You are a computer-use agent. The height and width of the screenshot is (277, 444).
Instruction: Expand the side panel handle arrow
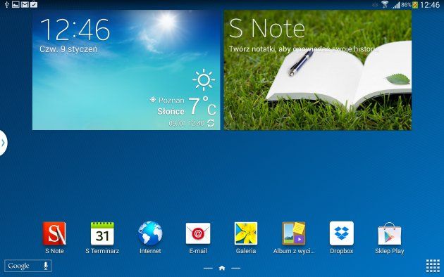click(x=3, y=143)
